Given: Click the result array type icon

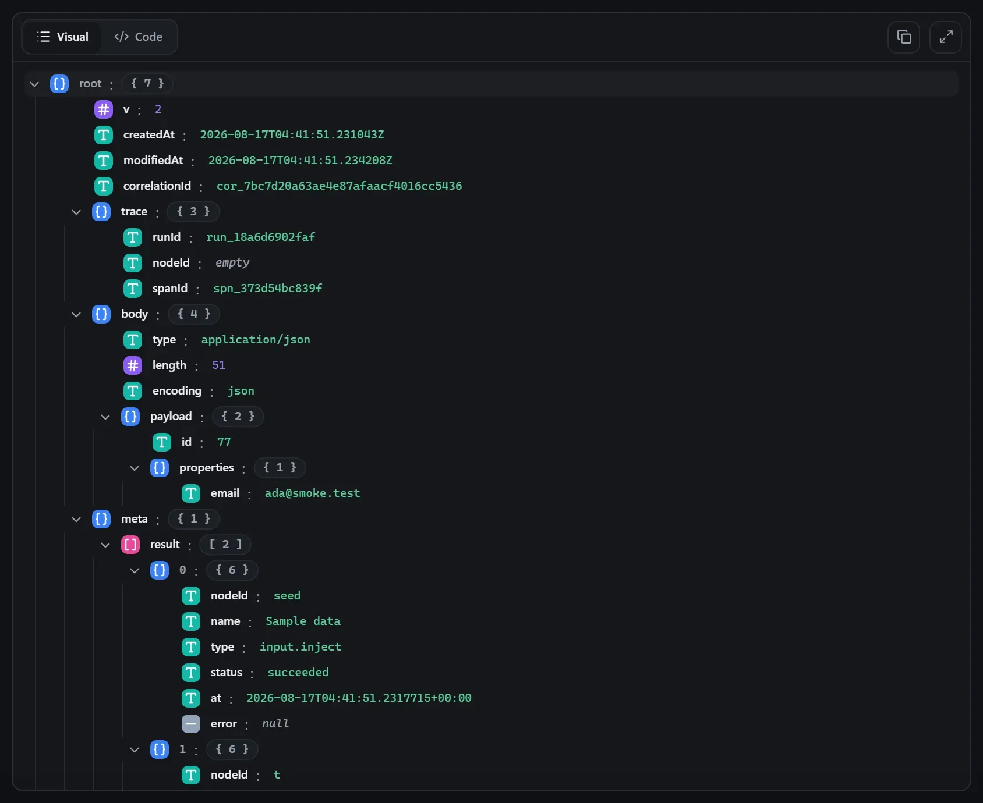Looking at the screenshot, I should click(130, 545).
